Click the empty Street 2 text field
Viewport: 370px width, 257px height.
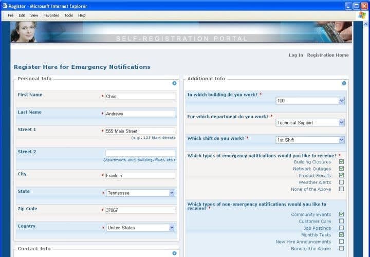(140, 153)
